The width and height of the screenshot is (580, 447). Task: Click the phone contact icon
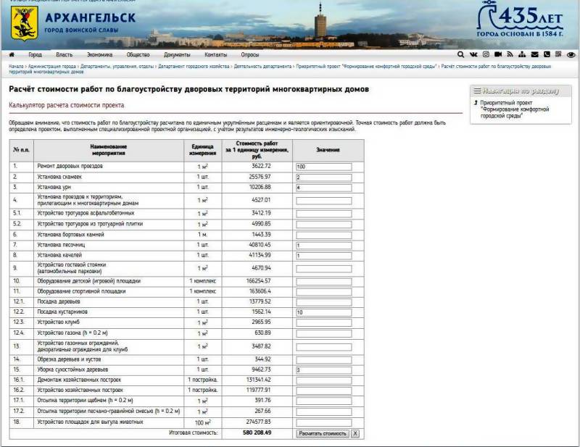click(x=547, y=54)
